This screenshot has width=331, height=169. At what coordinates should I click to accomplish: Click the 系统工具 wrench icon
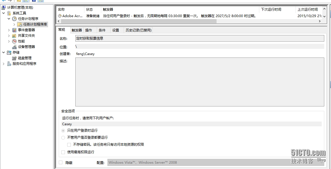pyautogui.click(x=9, y=13)
